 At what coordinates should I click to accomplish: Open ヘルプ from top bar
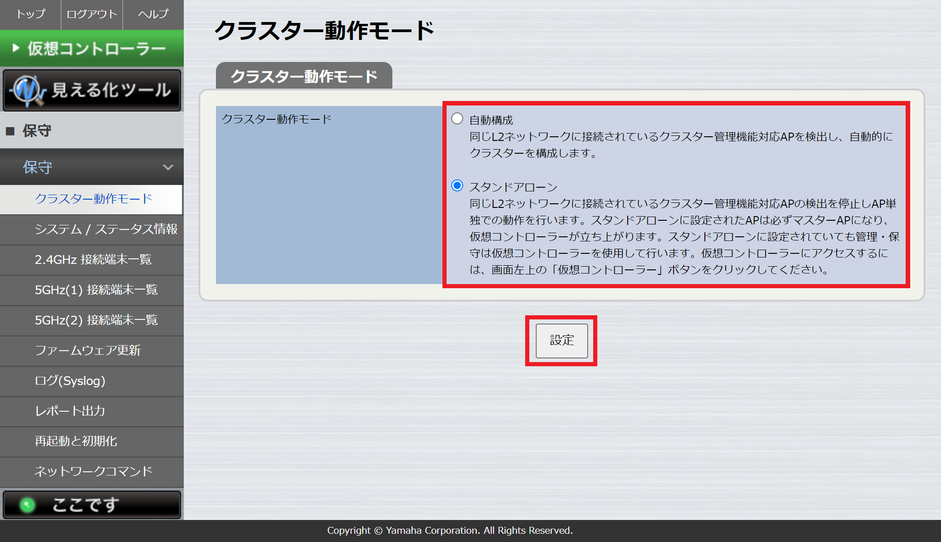[x=153, y=14]
